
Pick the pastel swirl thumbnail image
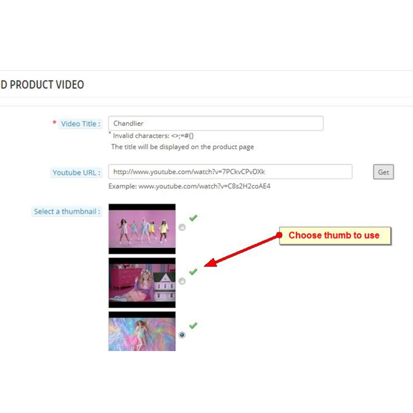pyautogui.click(x=142, y=331)
